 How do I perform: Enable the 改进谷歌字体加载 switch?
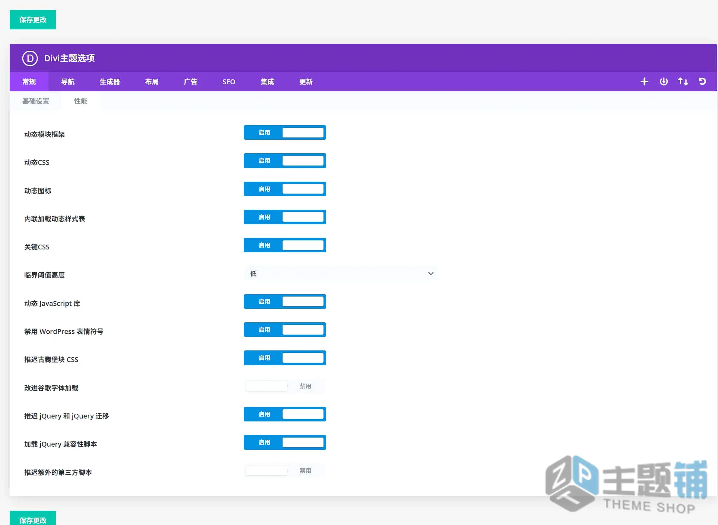285,386
